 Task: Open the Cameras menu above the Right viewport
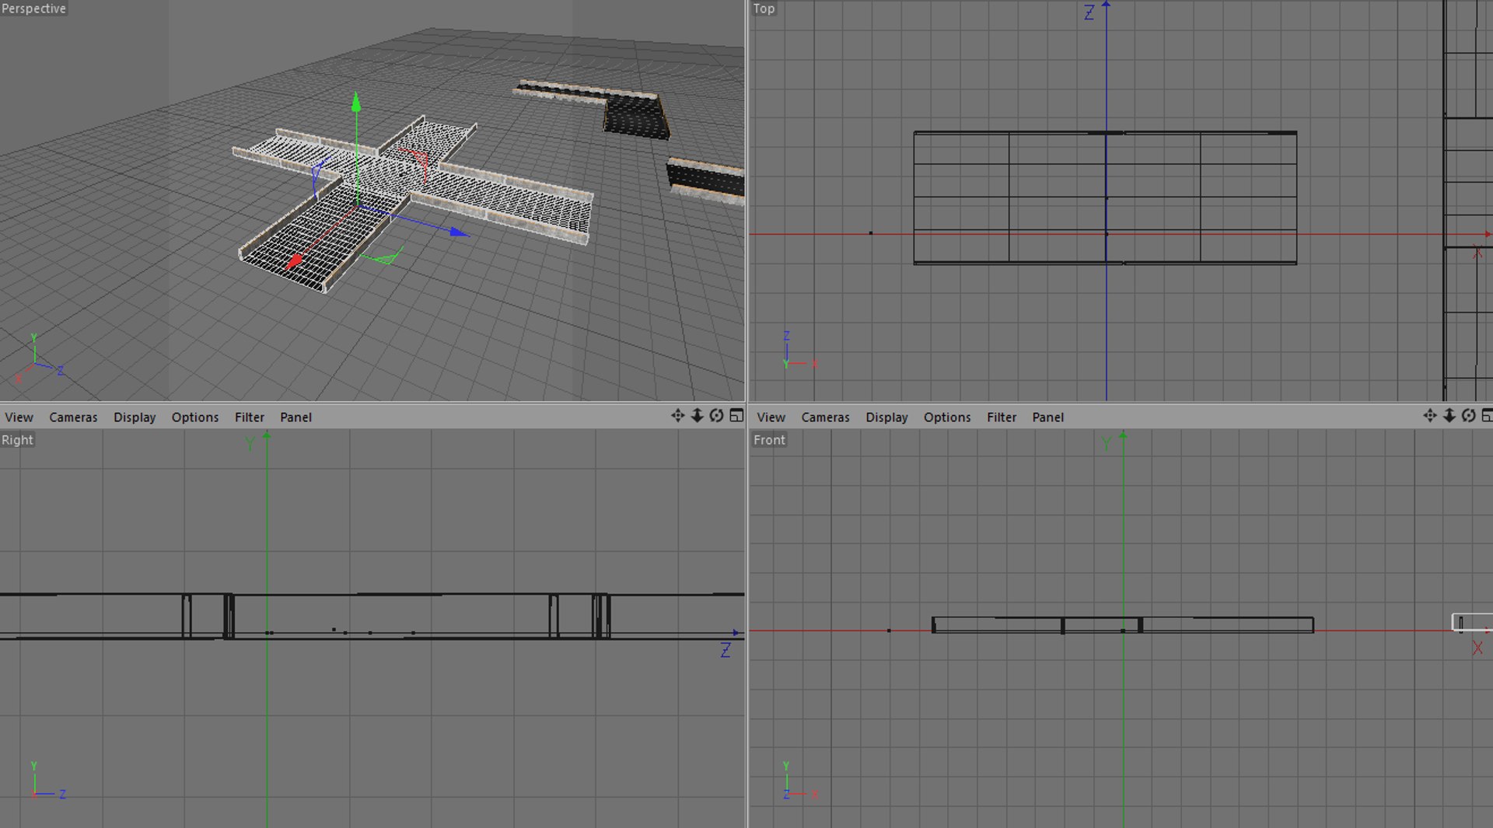[x=73, y=417]
